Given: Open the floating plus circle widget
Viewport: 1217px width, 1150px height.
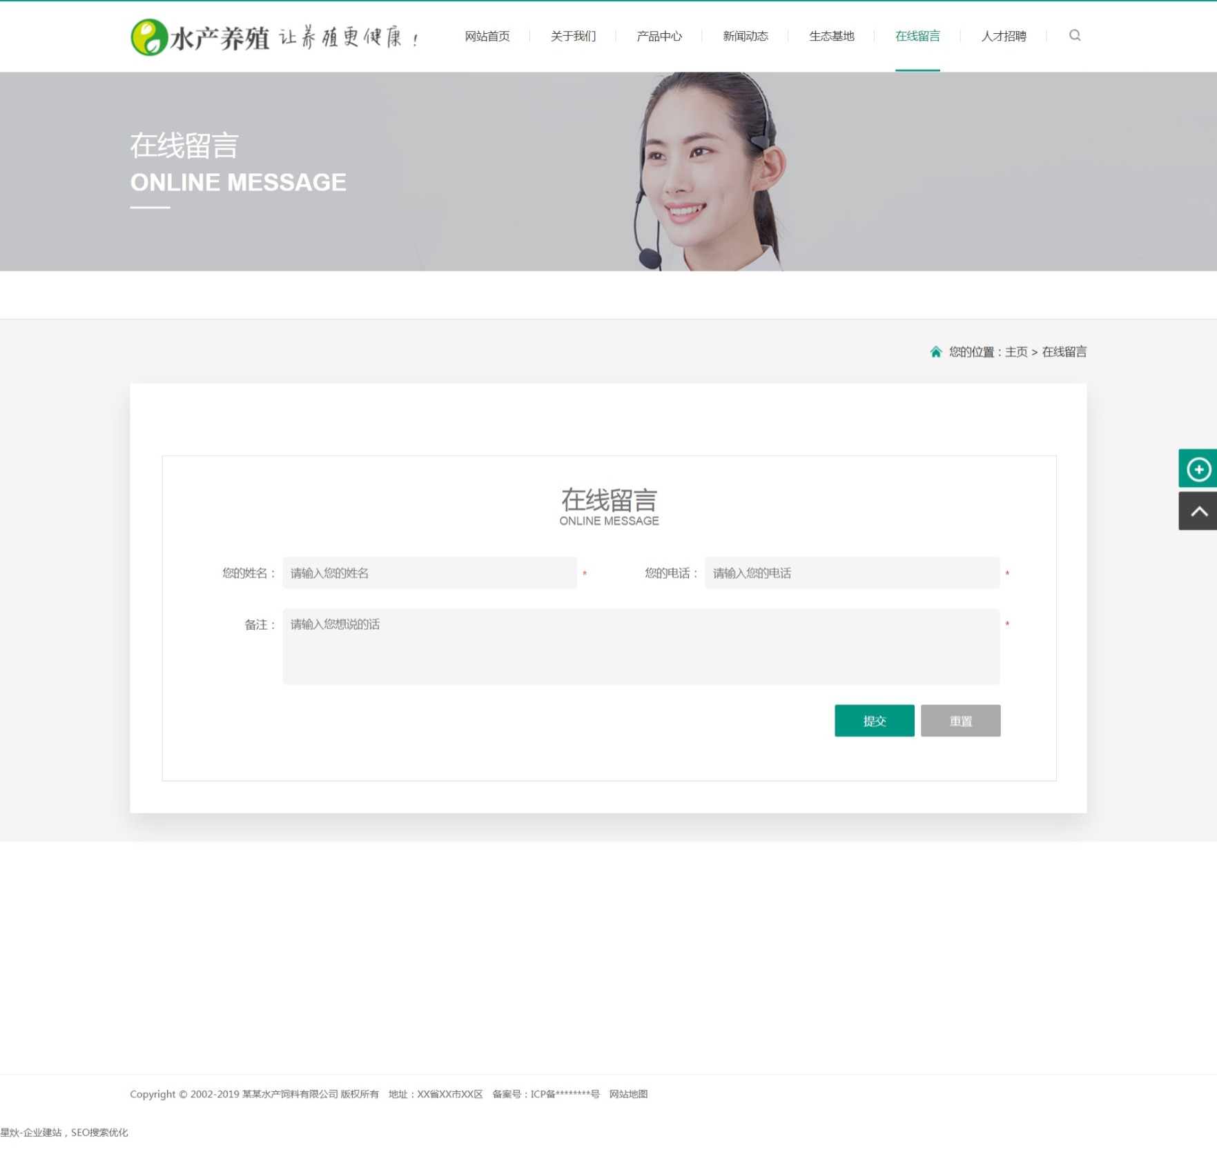Looking at the screenshot, I should pos(1199,468).
